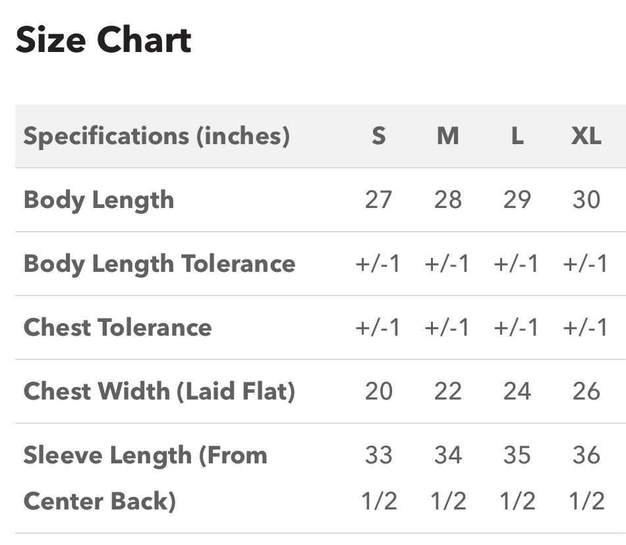The image size is (626, 545).
Task: Select the Specifications (inches) header cell
Action: click(157, 136)
